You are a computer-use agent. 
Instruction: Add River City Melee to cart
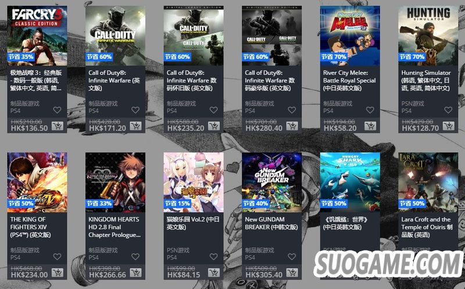[370, 126]
